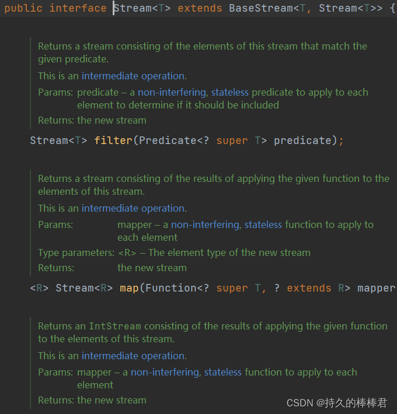This screenshot has height=414, width=397.
Task: Open 'non-interfering' link in filter predicate params
Action: 172,92
